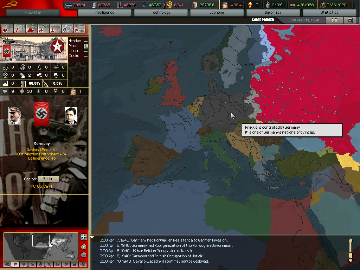
Task: Zoom in with the minimap plus button
Action: (84, 246)
